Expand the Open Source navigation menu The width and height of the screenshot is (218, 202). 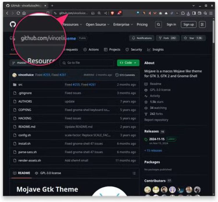[x=97, y=25]
